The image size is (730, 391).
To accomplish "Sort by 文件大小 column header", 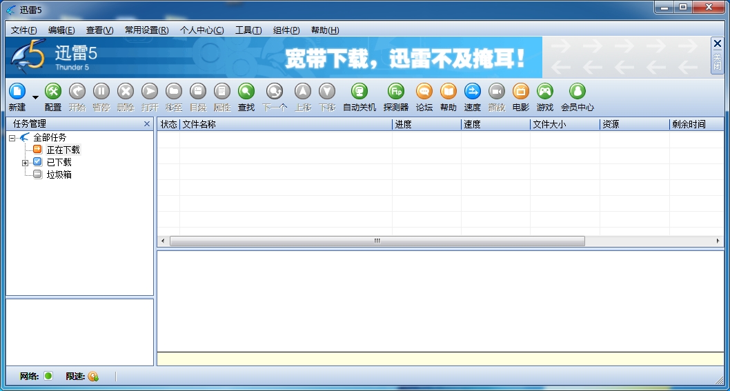I will 565,124.
